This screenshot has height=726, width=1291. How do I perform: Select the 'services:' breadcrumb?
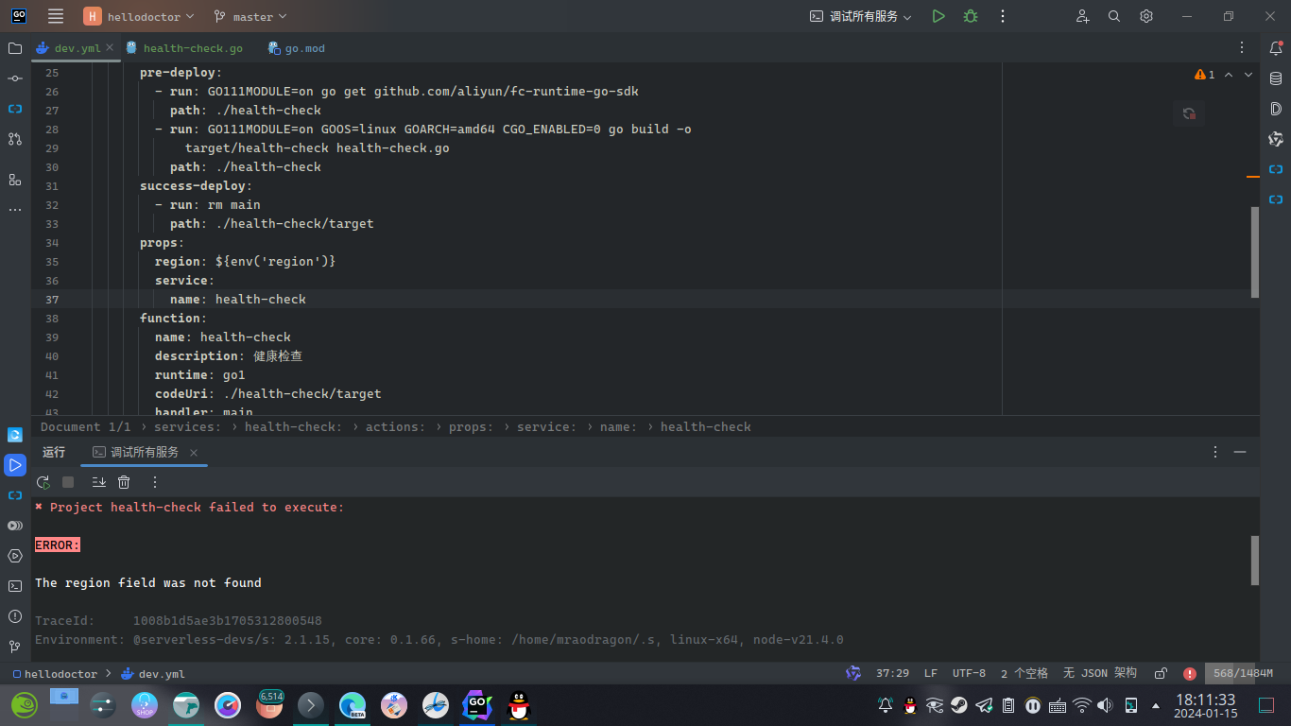187,427
